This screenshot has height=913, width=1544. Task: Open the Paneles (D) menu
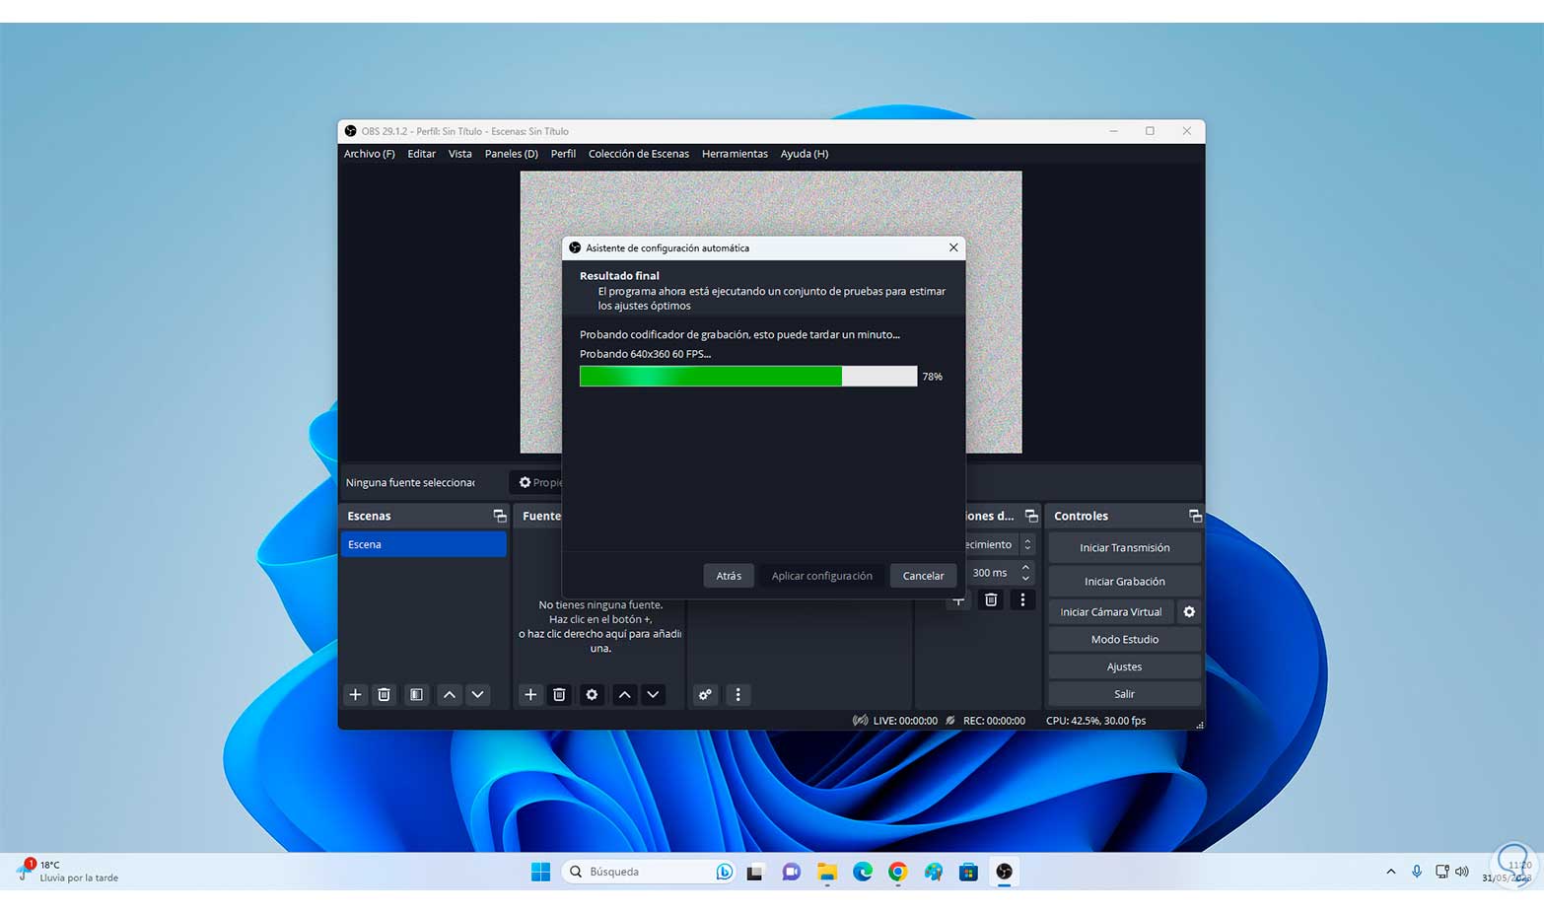click(511, 154)
